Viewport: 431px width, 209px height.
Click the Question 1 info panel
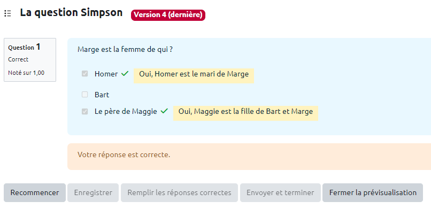(x=30, y=60)
